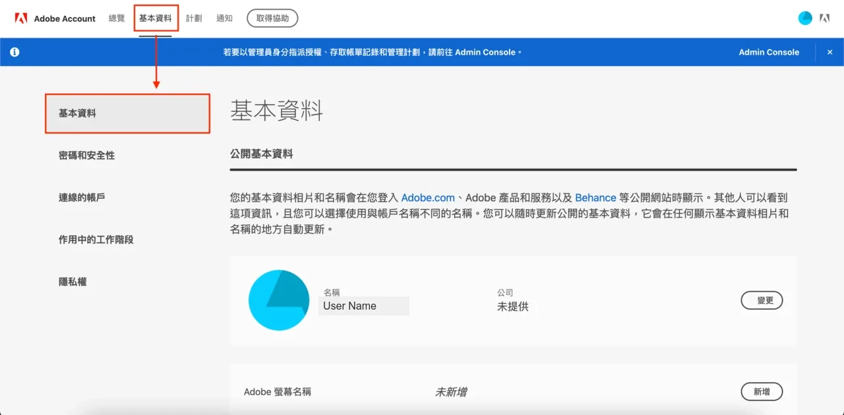This screenshot has height=415, width=844.
Task: Open the Behance link
Action: [x=595, y=198]
